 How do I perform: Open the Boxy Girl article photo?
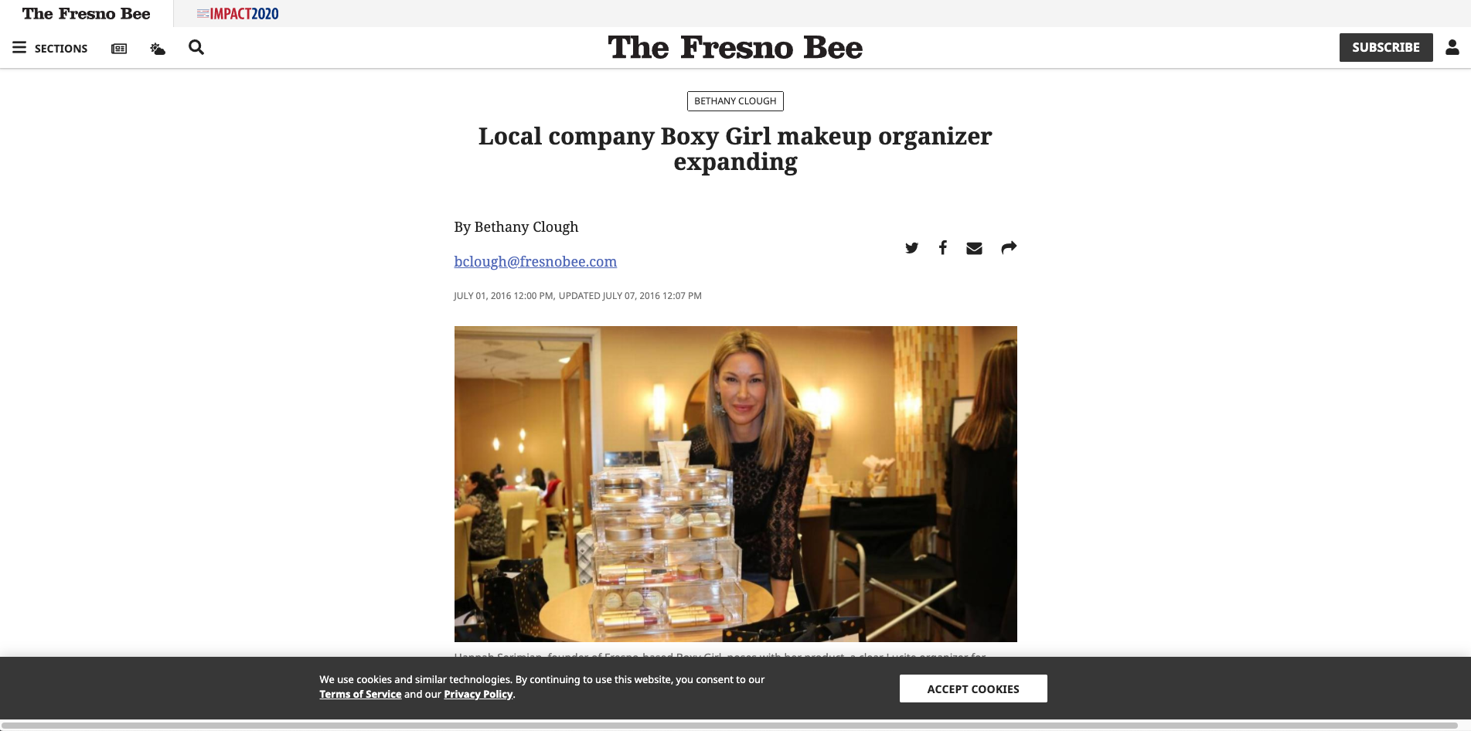[x=735, y=484]
